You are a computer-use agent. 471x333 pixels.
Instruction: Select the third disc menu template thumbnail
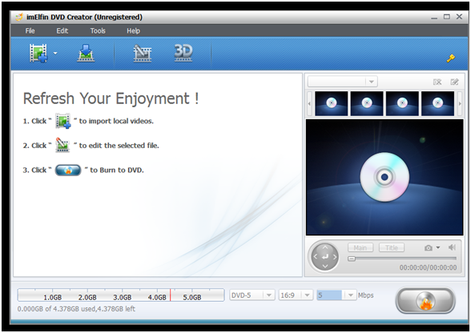(402, 103)
